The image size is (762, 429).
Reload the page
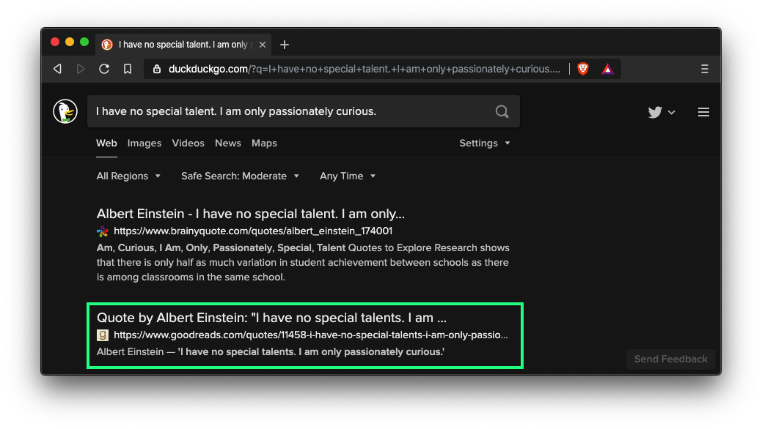(x=104, y=68)
